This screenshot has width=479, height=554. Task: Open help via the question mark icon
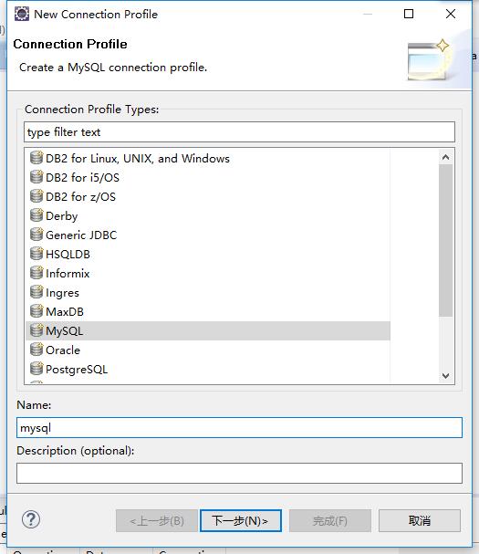pos(31,519)
